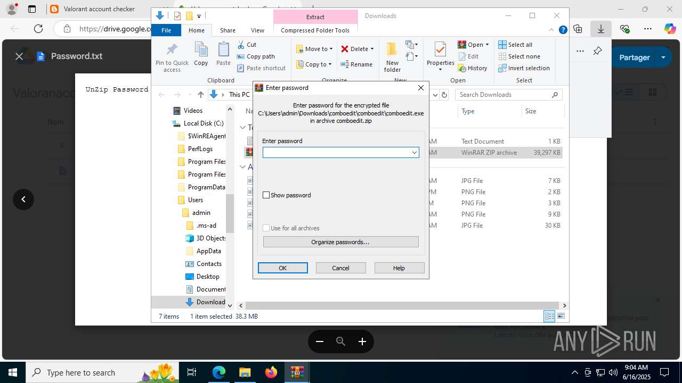Screen dimensions: 682x383
Task: Click Cancel in Enter password dialog
Action: tap(340, 268)
